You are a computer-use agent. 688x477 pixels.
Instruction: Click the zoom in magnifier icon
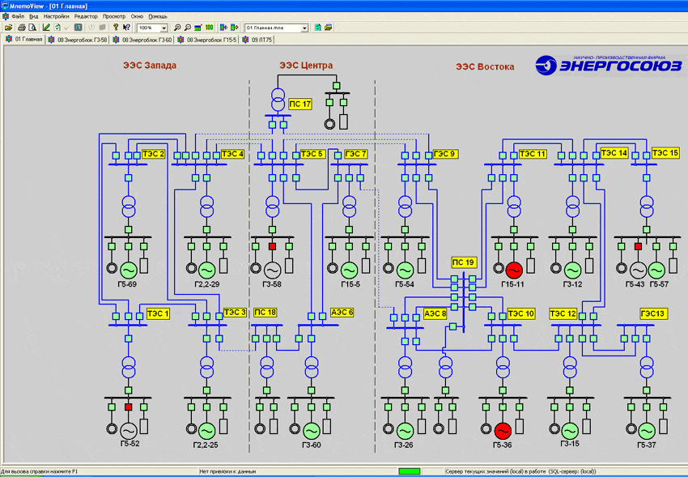(x=176, y=28)
